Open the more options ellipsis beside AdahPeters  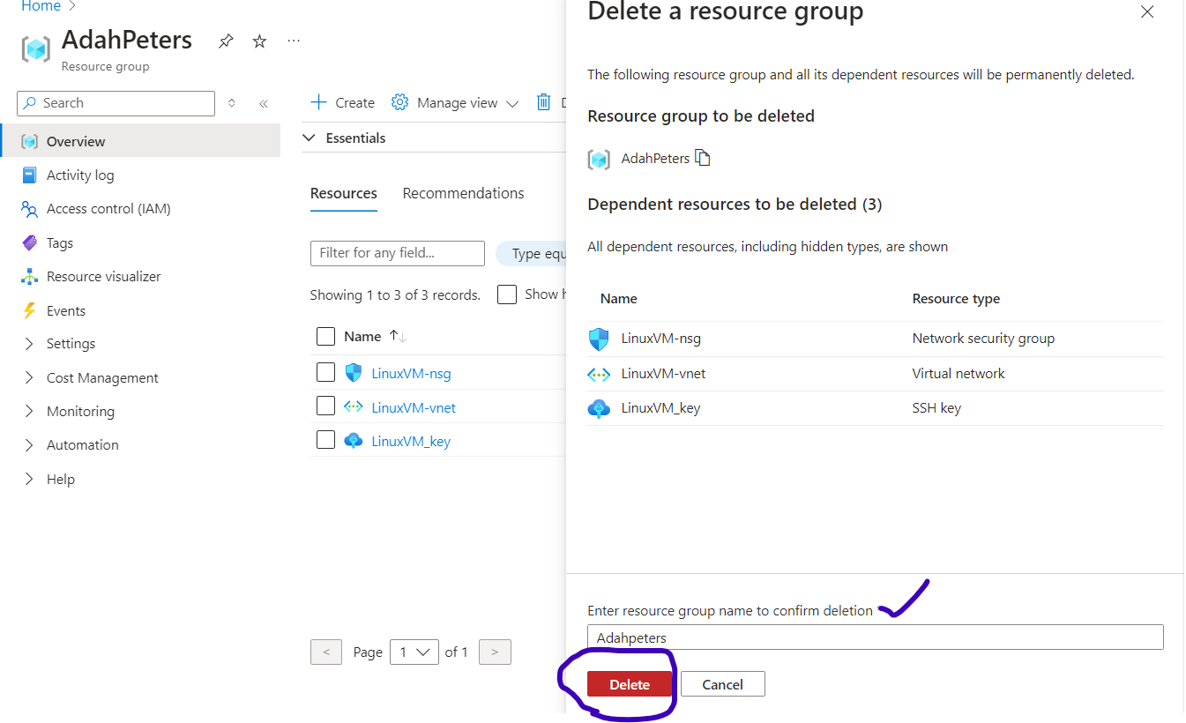pos(294,41)
